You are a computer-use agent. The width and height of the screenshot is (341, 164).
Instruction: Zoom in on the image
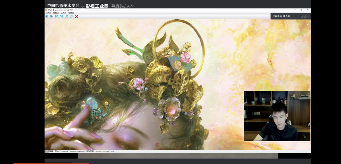point(67,16)
